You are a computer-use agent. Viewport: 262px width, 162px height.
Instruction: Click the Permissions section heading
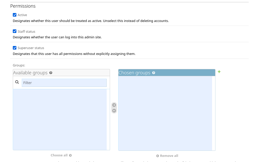(x=23, y=6)
